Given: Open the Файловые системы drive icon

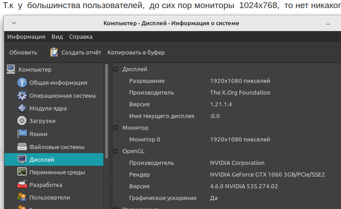Looking at the screenshot, I should coord(22,147).
